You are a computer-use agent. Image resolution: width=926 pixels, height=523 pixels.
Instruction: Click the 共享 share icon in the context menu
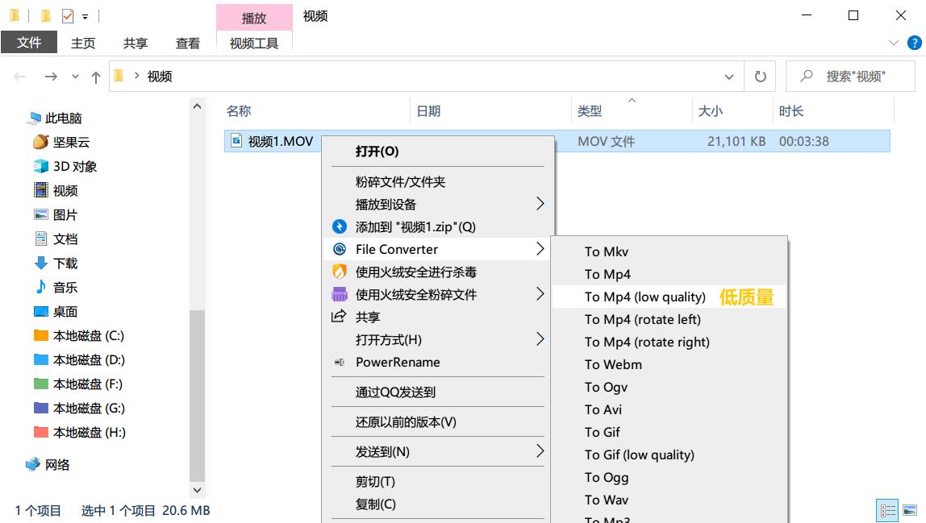point(340,317)
